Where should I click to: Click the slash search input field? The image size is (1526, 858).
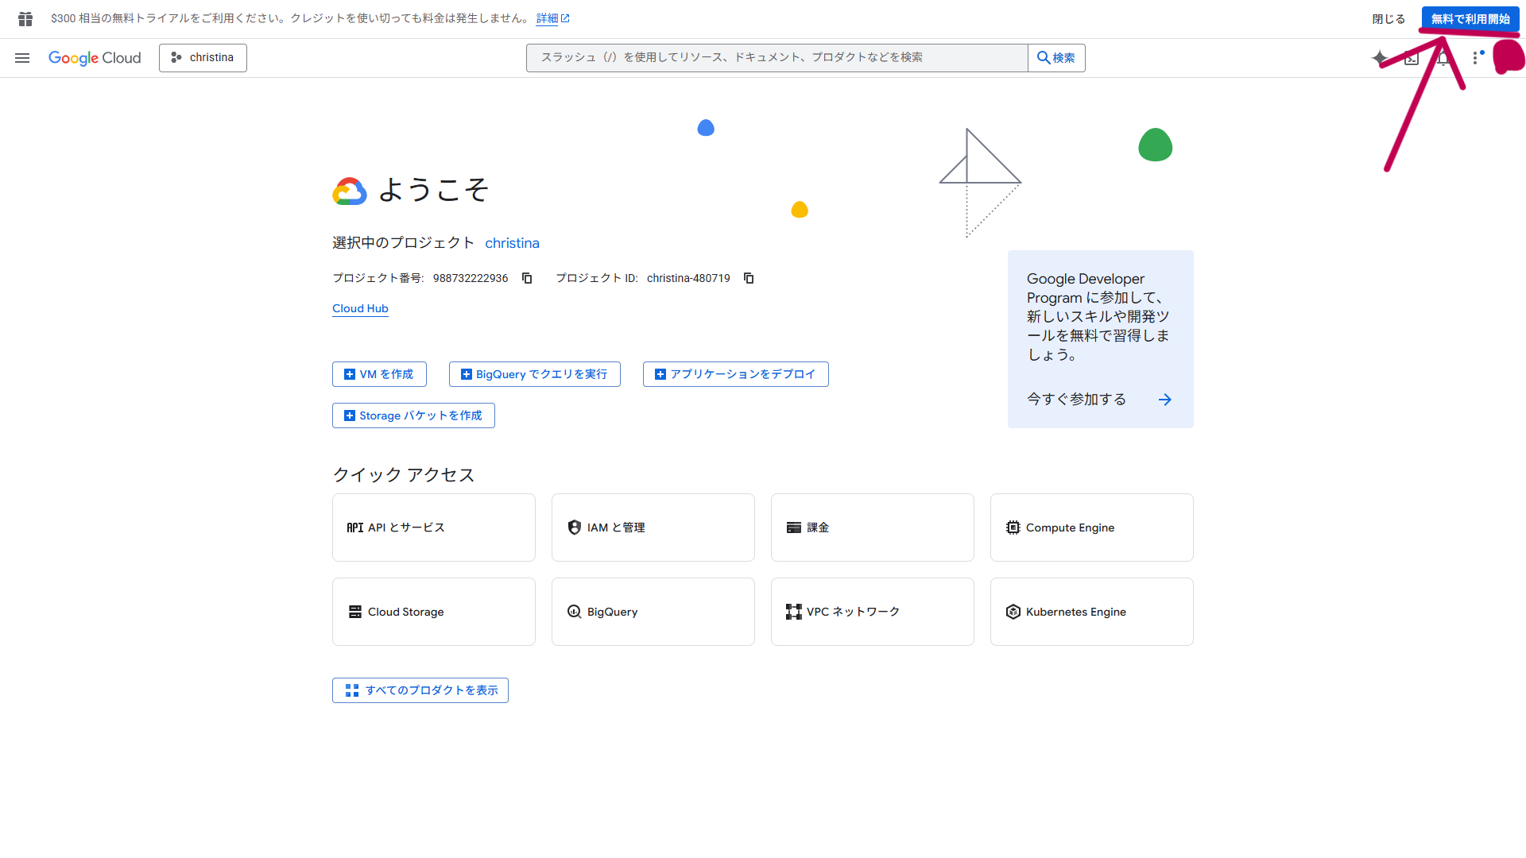pos(777,58)
